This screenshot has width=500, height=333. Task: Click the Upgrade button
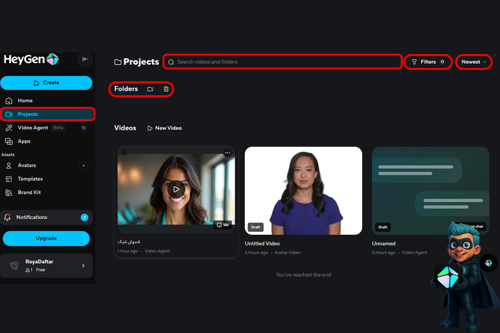46,239
